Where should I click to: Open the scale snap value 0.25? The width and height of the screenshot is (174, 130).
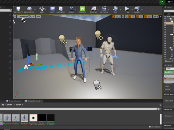[149, 17]
